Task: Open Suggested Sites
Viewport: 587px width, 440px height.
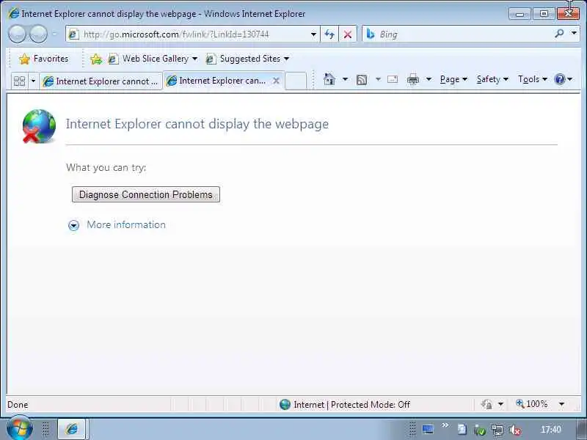Action: (x=244, y=59)
